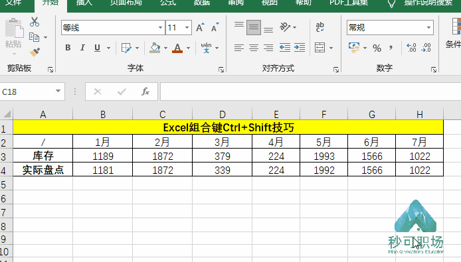Align text to bottom
This screenshot has width=461, height=262.
(x=268, y=29)
